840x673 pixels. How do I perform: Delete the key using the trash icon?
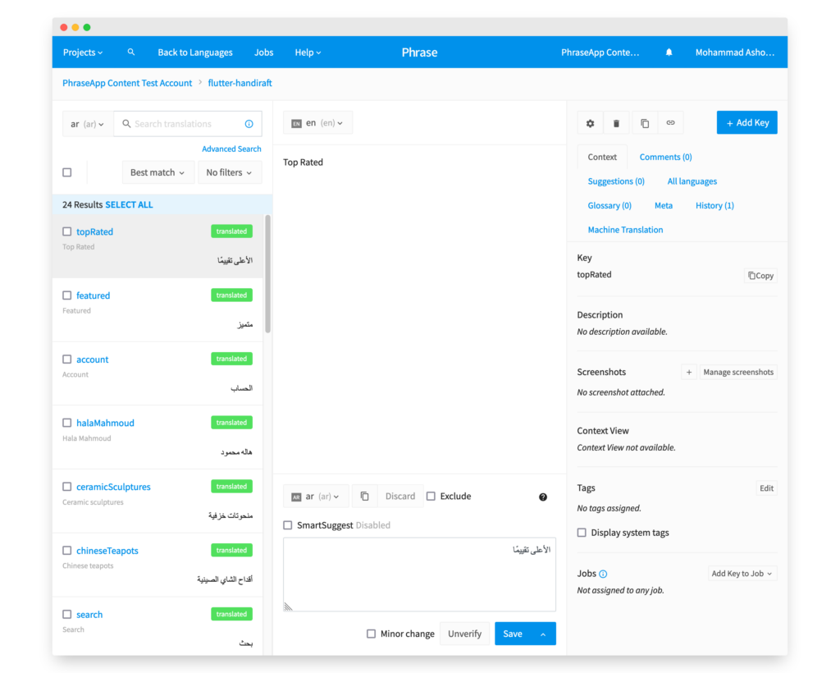pyautogui.click(x=617, y=122)
